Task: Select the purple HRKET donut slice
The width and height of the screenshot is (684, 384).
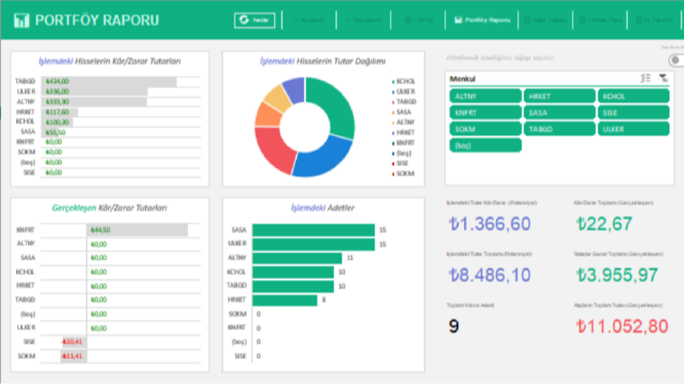Action: point(294,90)
